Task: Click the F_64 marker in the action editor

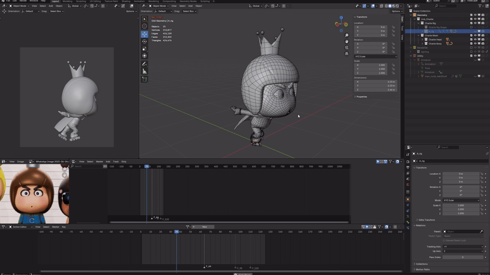Action: [208, 266]
